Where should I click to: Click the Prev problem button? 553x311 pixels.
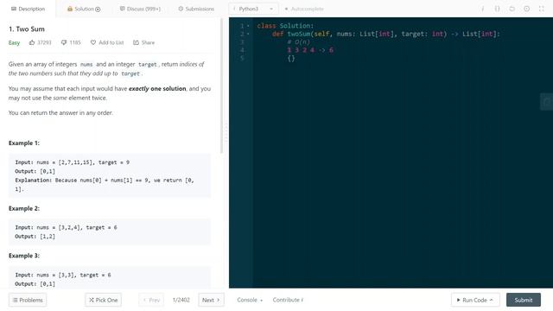[151, 300]
